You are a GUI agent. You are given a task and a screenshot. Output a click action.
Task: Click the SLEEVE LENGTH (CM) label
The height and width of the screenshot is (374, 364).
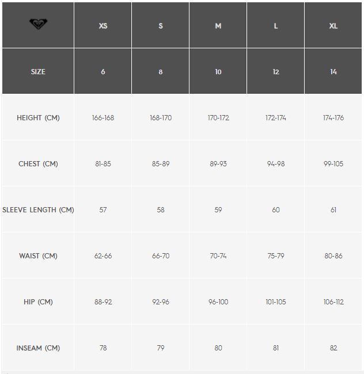coord(38,210)
